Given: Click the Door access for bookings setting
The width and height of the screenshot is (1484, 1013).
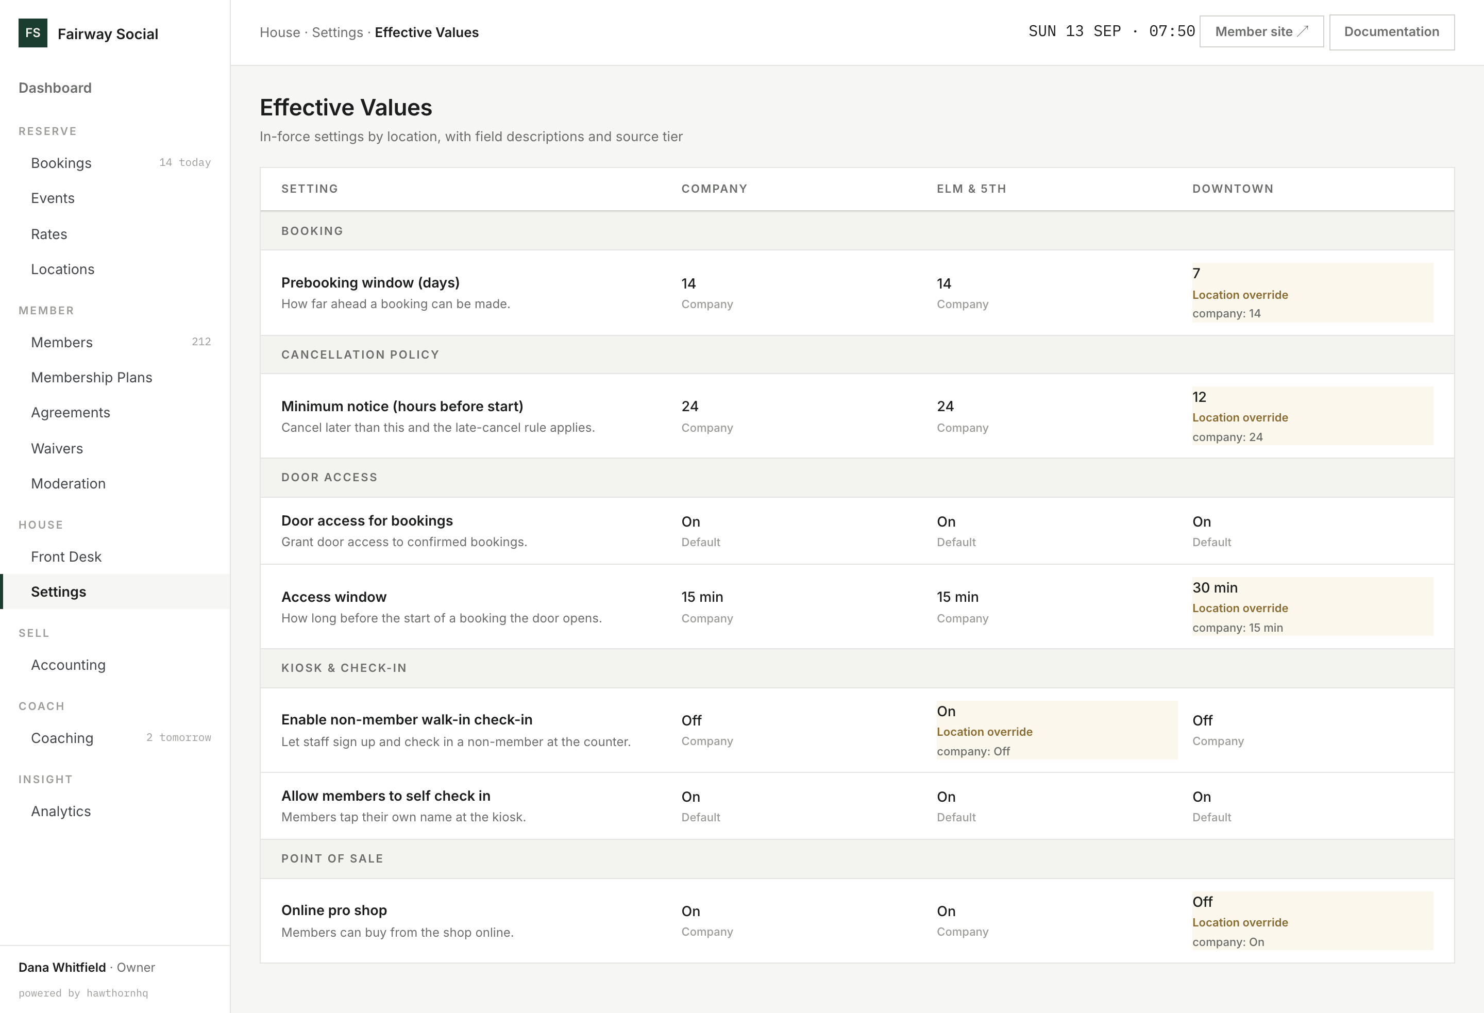Looking at the screenshot, I should click(x=367, y=520).
